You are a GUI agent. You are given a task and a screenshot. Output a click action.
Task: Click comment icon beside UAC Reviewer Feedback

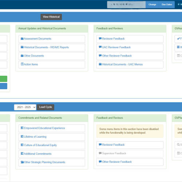pos(100,47)
